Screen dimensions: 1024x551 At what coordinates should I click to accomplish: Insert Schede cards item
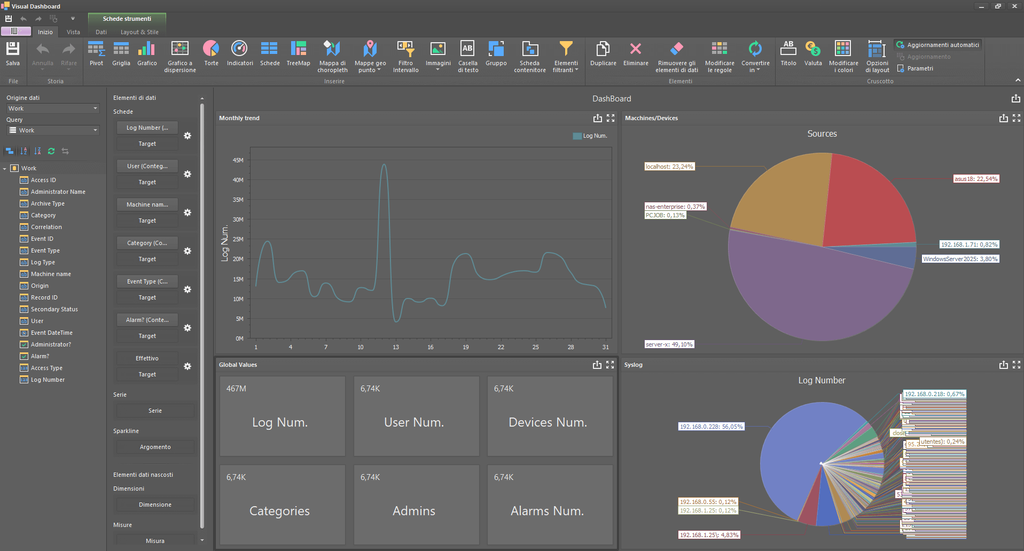(x=270, y=54)
